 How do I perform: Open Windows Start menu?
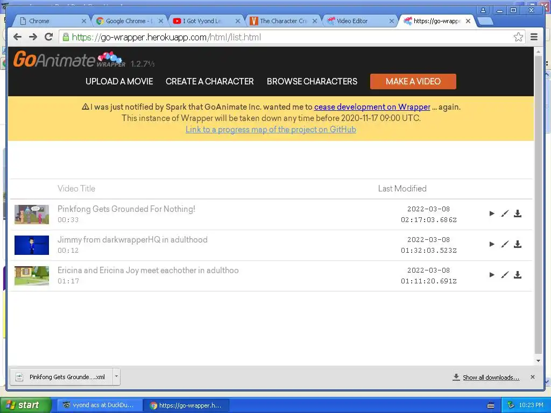[26, 405]
